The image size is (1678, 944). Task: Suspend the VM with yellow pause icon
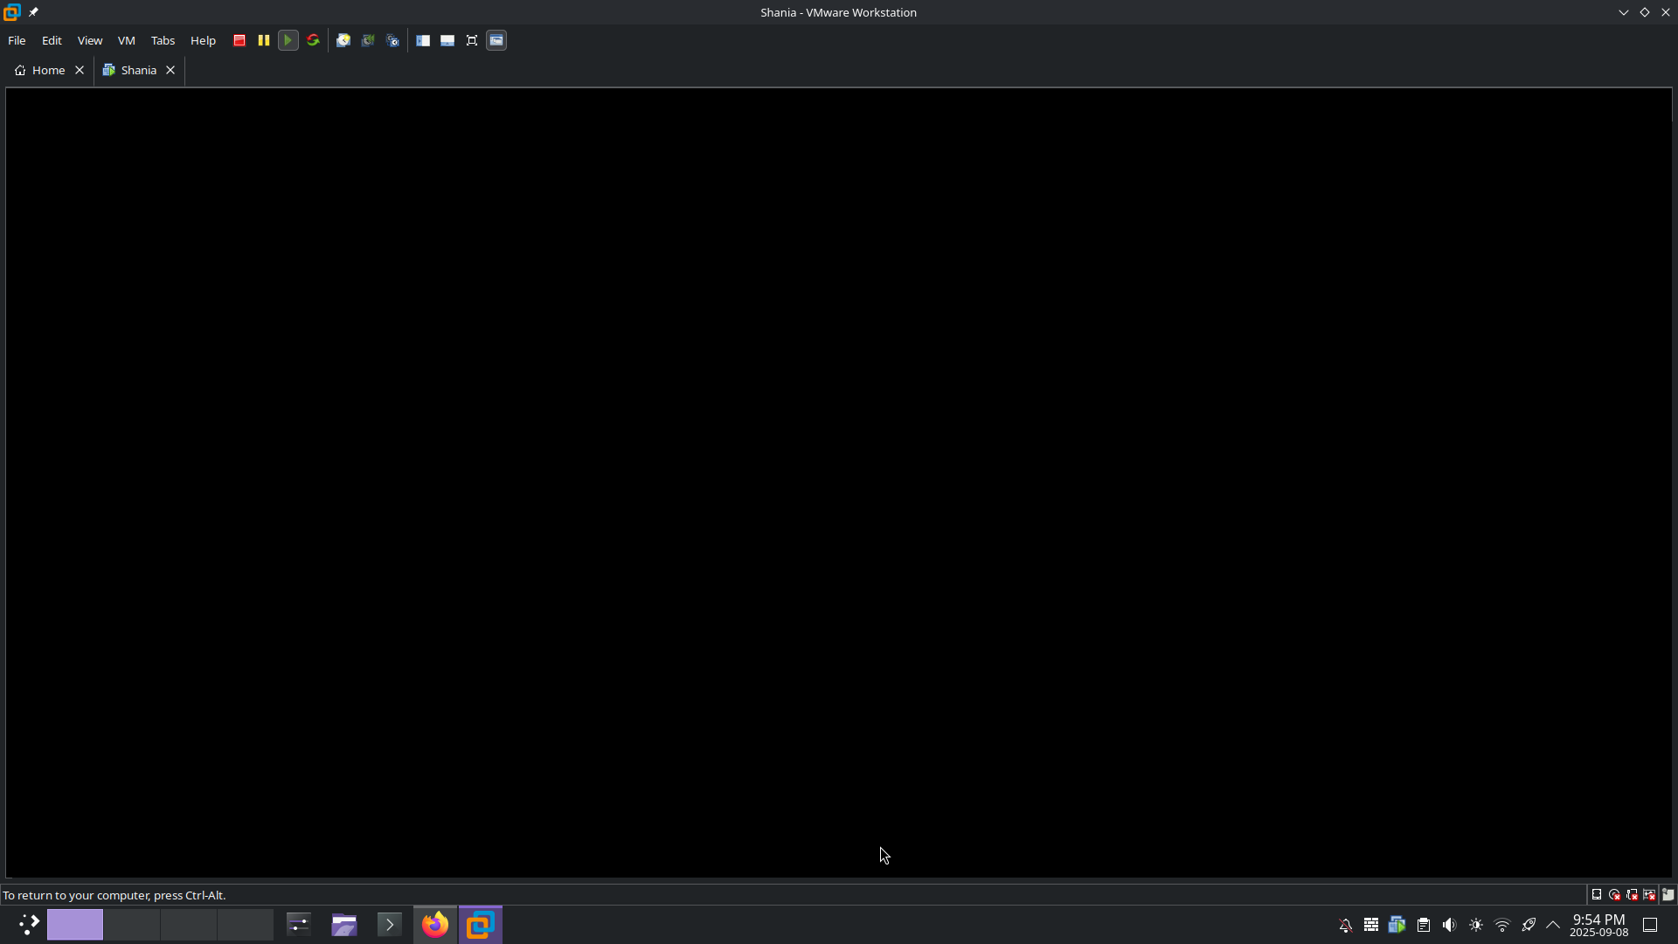[264, 41]
